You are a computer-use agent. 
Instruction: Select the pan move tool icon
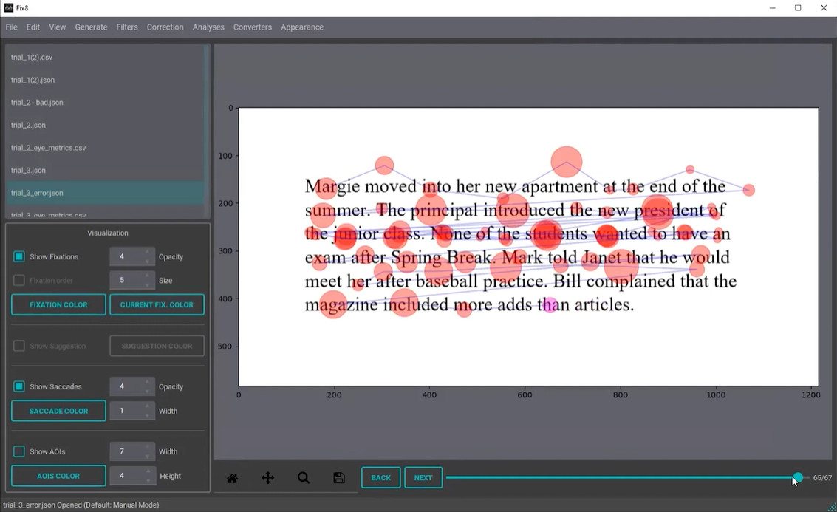[x=268, y=478]
